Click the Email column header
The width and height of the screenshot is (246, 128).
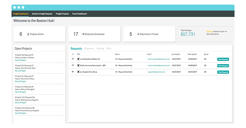pos(149,54)
